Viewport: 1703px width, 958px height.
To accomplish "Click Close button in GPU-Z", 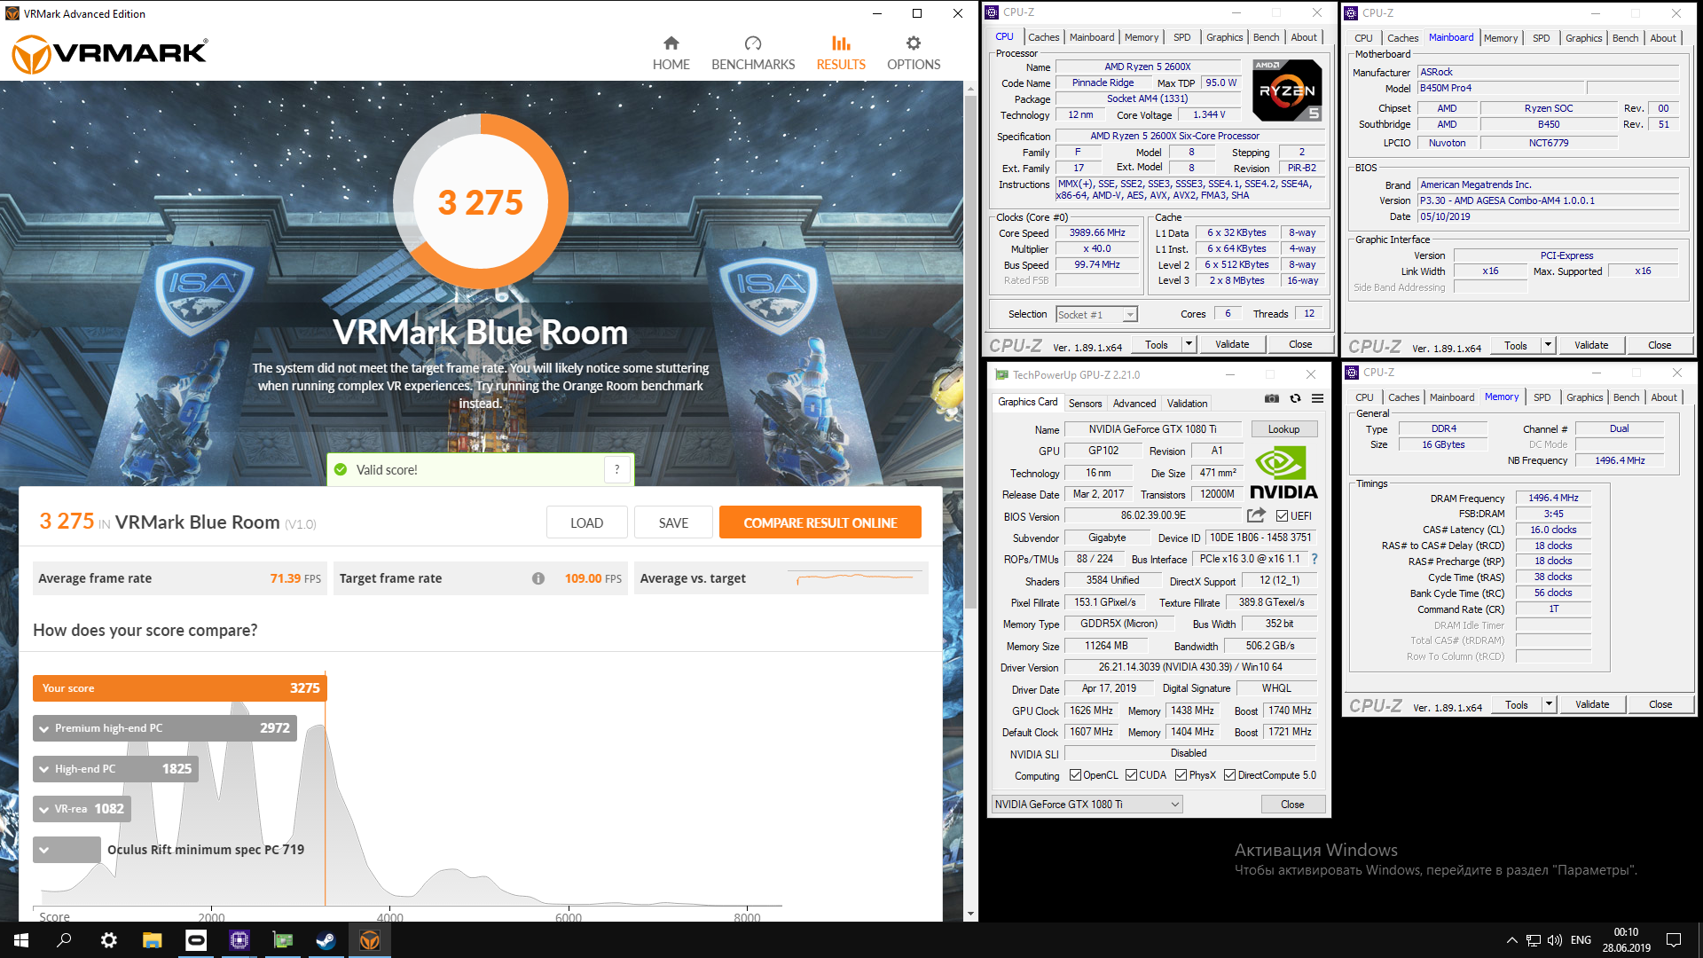I will [1292, 805].
